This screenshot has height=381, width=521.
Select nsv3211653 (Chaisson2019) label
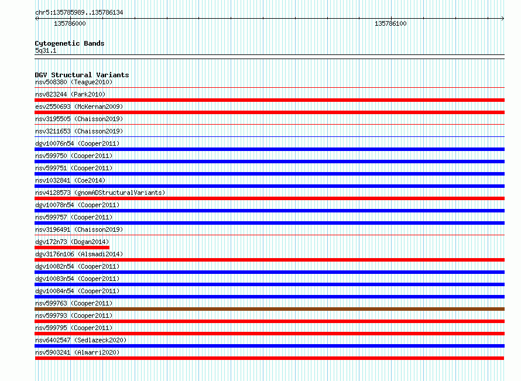(x=79, y=131)
